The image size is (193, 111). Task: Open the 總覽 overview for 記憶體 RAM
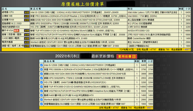[x=27, y=20]
